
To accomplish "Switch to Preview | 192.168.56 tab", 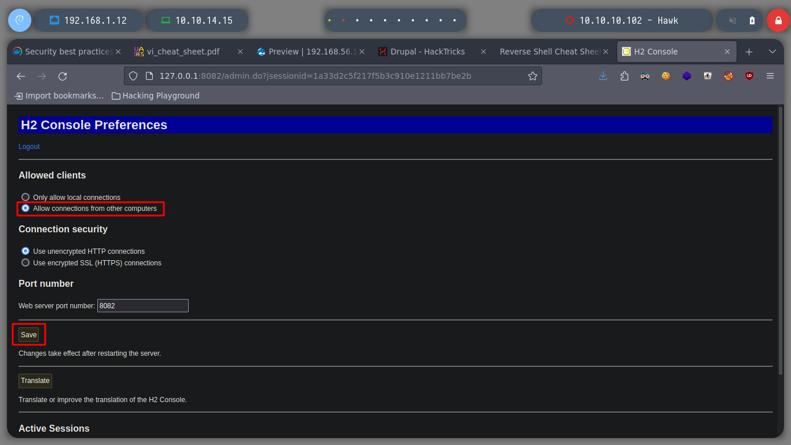I will click(x=309, y=52).
